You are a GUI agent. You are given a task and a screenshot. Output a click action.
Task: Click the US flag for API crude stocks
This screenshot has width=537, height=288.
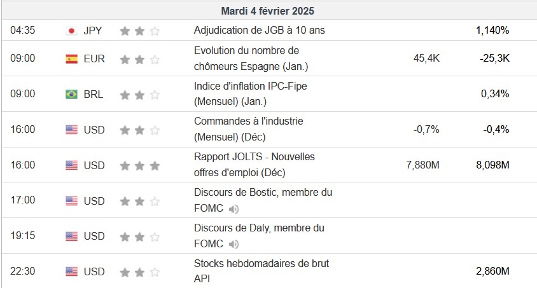tap(71, 272)
